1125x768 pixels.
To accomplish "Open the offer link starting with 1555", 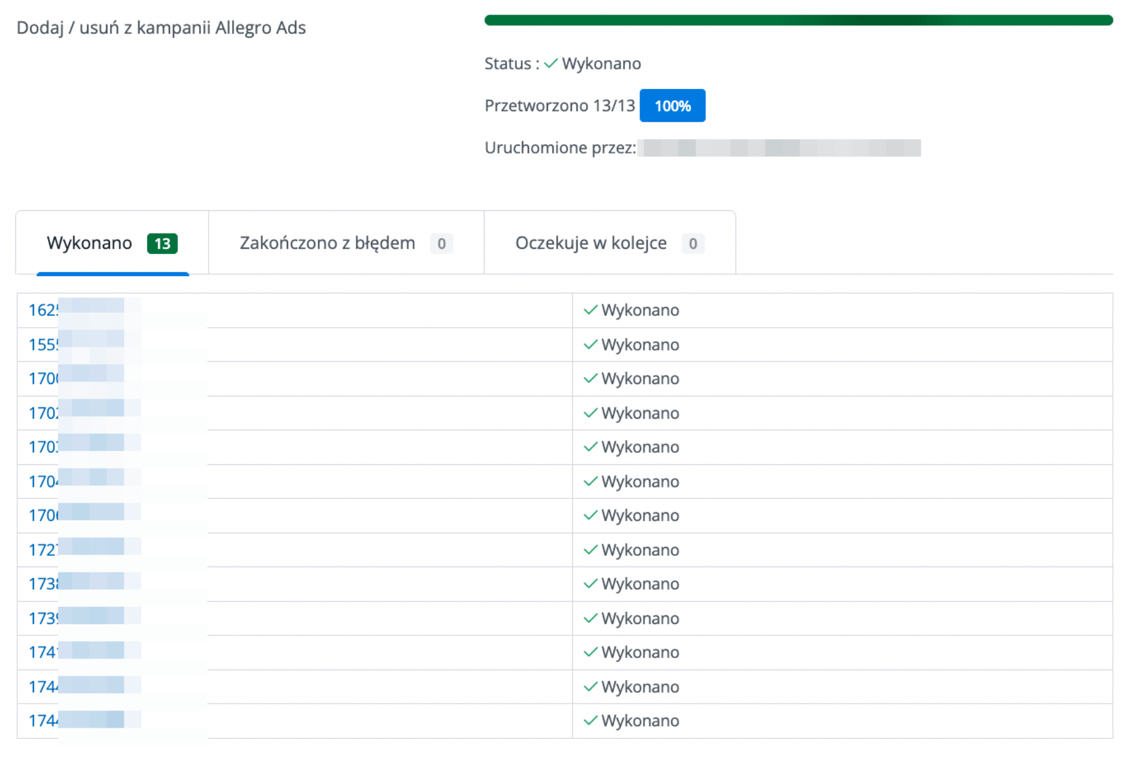I will [x=44, y=345].
